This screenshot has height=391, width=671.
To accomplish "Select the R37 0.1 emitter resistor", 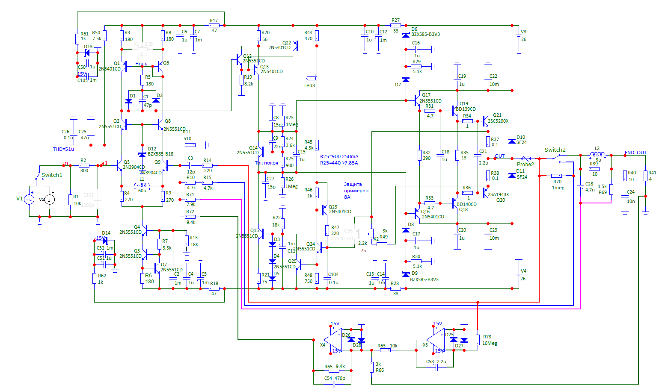I will [488, 141].
